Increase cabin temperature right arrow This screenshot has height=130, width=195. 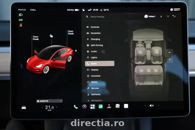(57, 107)
